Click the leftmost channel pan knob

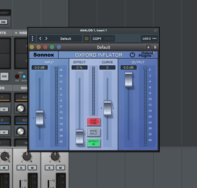point(5,156)
